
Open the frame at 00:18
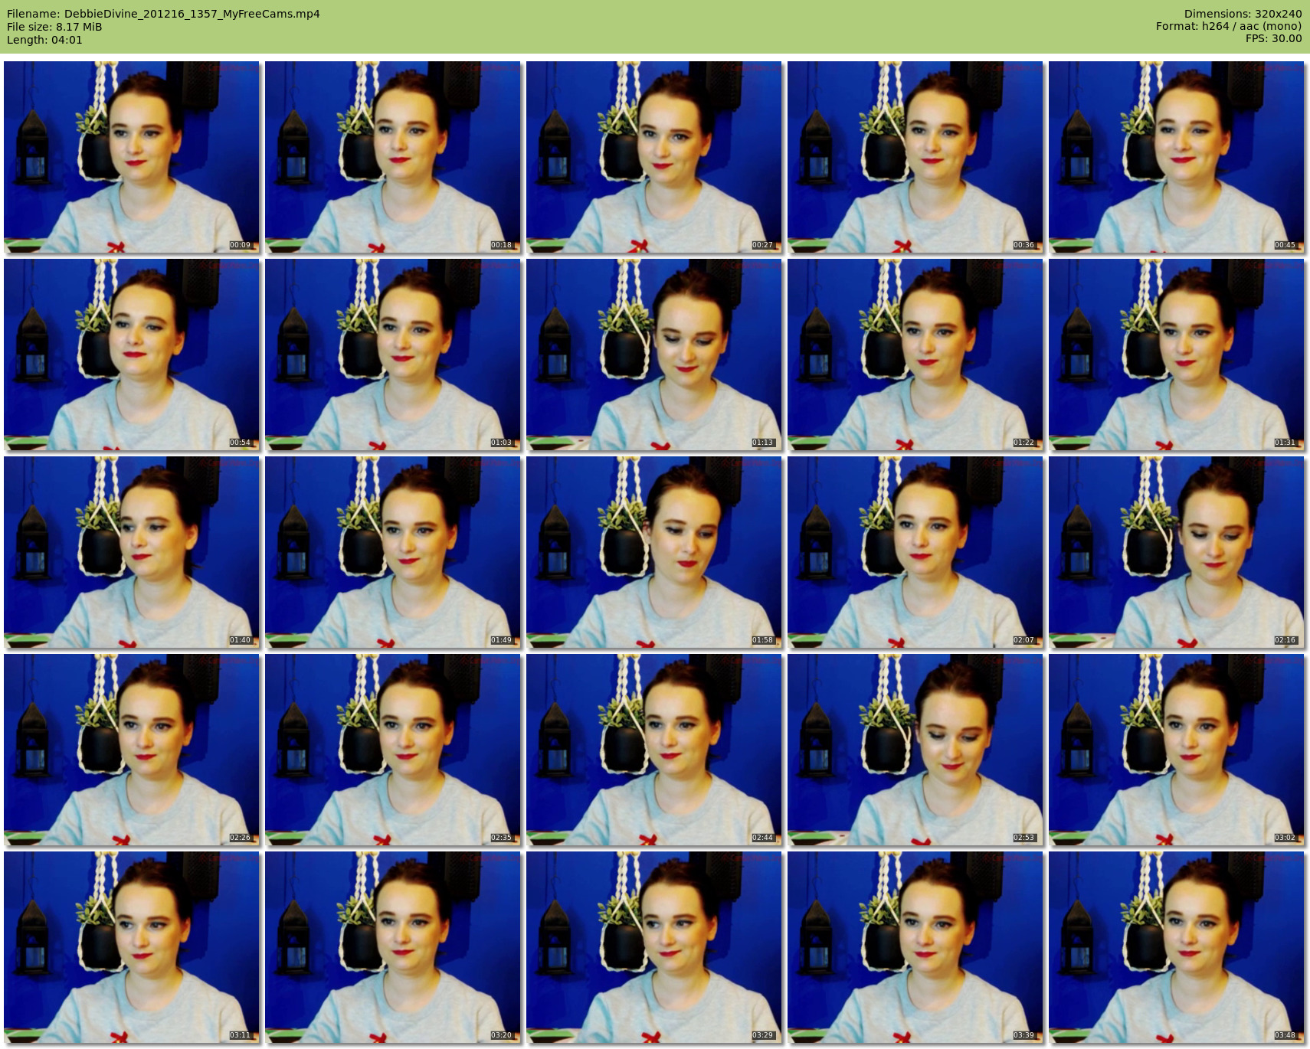point(393,157)
